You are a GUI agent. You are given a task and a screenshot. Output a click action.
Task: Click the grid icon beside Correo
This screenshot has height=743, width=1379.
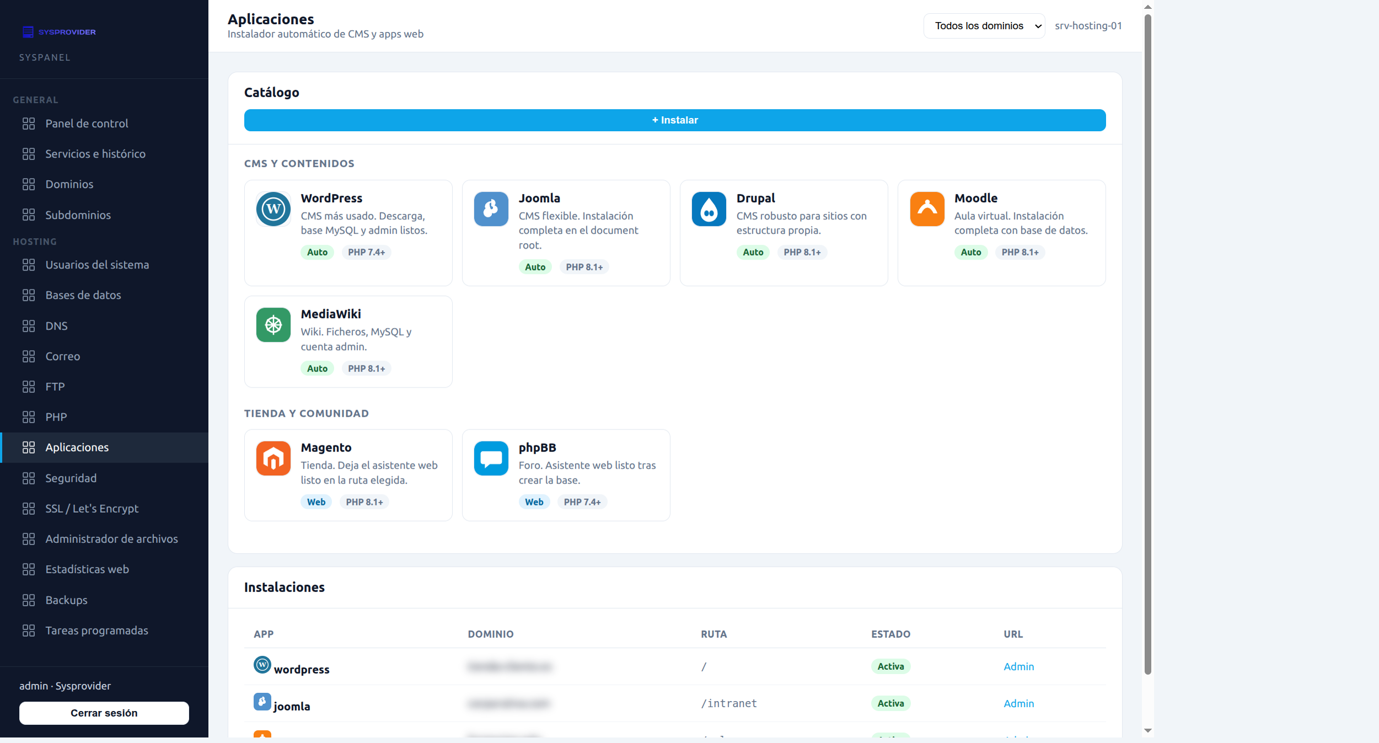tap(29, 356)
